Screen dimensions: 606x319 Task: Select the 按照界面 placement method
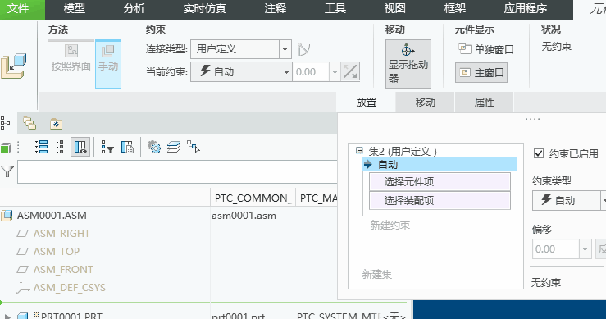click(71, 57)
